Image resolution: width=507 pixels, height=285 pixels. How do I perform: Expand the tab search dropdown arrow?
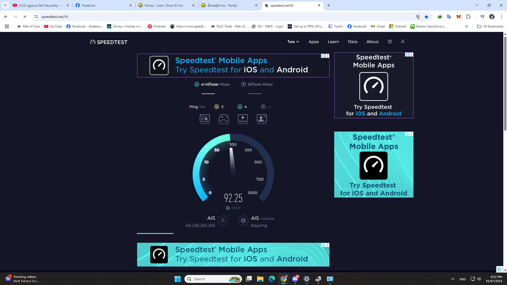(x=5, y=5)
